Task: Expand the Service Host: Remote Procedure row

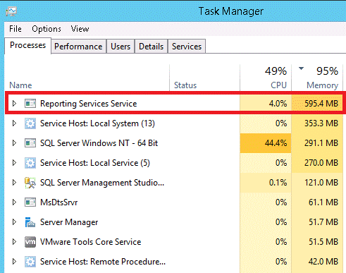Action: [x=14, y=262]
